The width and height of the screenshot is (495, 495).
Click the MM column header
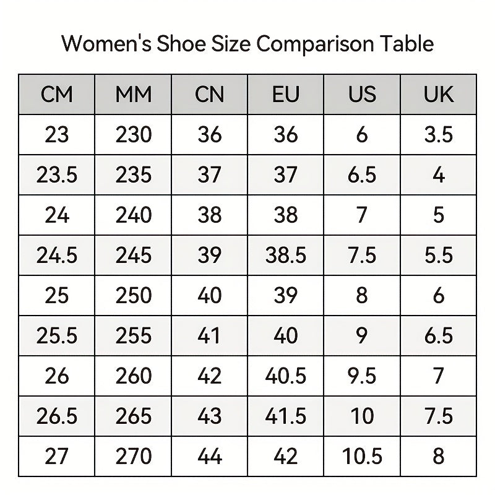(134, 95)
